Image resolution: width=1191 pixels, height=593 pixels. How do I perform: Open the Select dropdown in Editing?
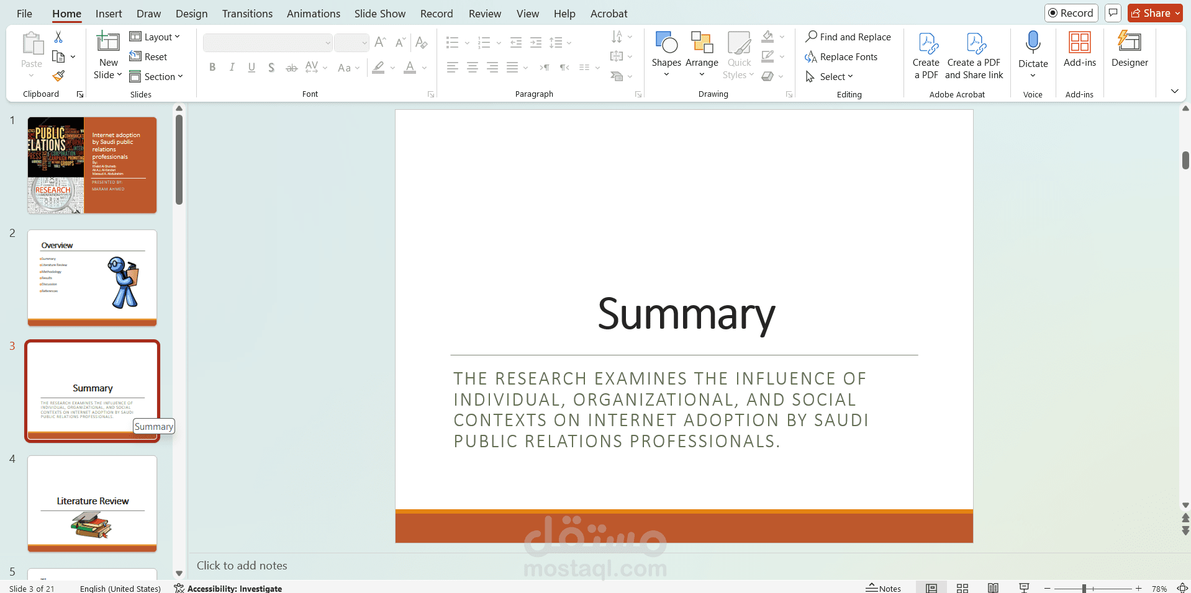tap(830, 76)
